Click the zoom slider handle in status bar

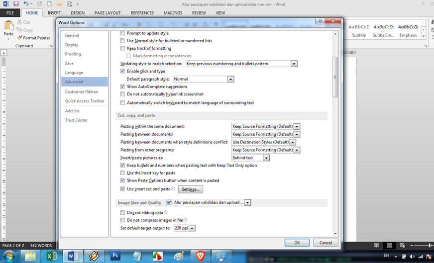pos(430,245)
